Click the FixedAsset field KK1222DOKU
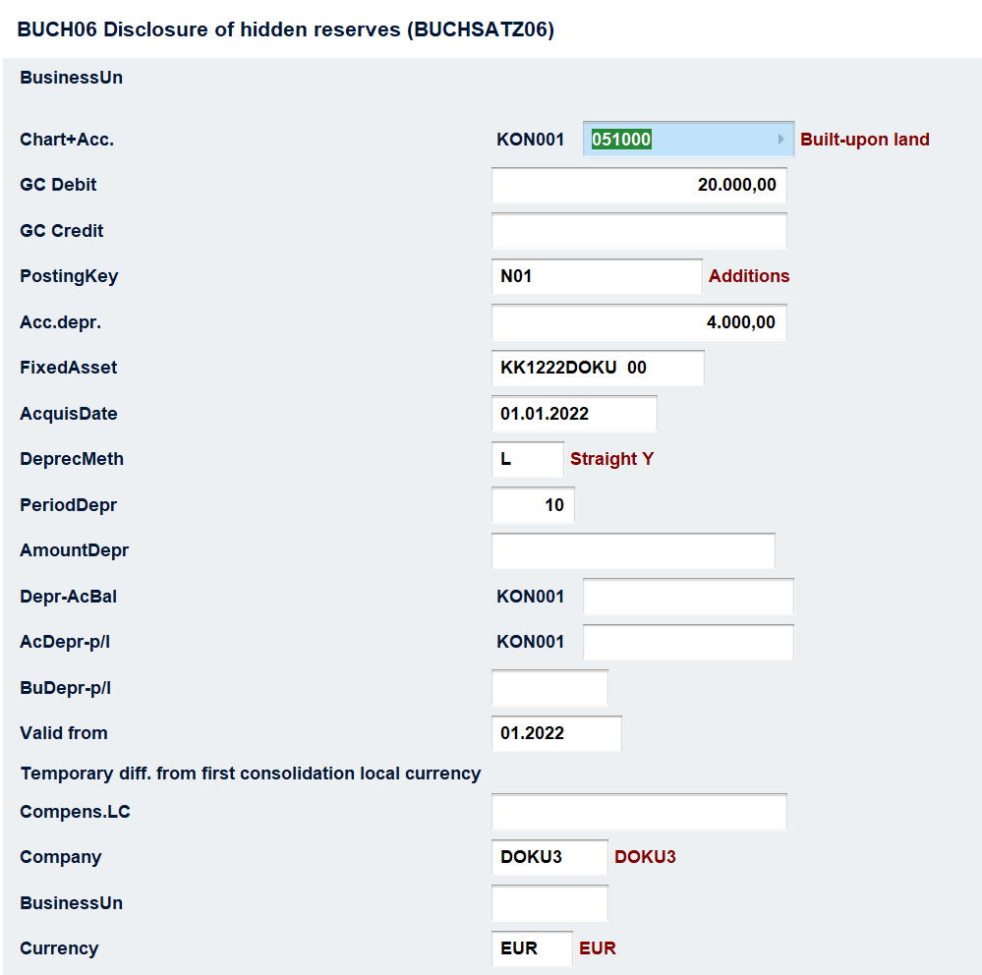Image resolution: width=982 pixels, height=975 pixels. point(597,368)
